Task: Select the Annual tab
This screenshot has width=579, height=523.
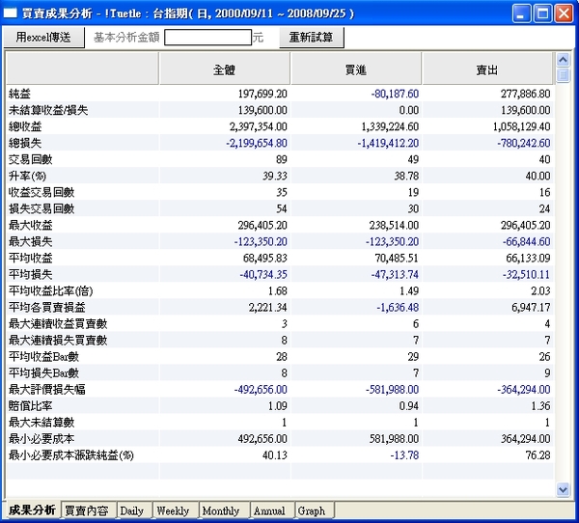Action: pyautogui.click(x=269, y=510)
